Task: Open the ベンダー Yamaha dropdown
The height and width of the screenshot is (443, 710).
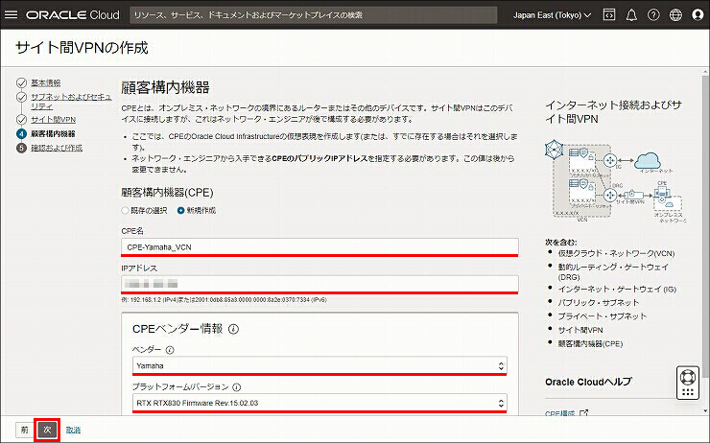Action: click(319, 365)
